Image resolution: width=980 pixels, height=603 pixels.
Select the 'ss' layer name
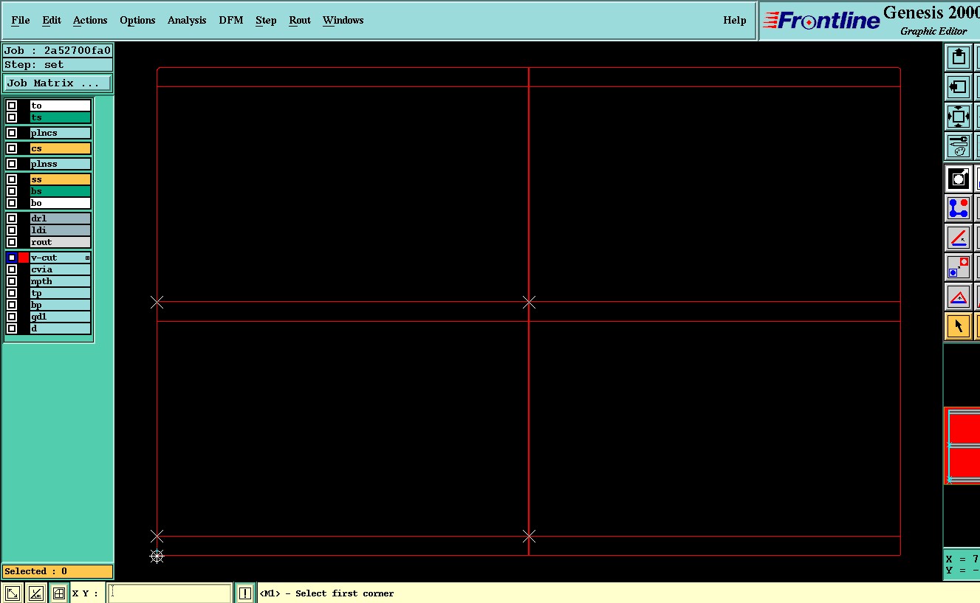60,179
